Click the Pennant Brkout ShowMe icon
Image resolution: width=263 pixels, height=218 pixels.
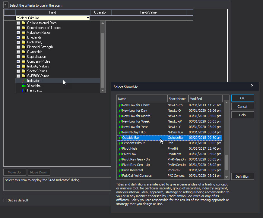click(119, 143)
